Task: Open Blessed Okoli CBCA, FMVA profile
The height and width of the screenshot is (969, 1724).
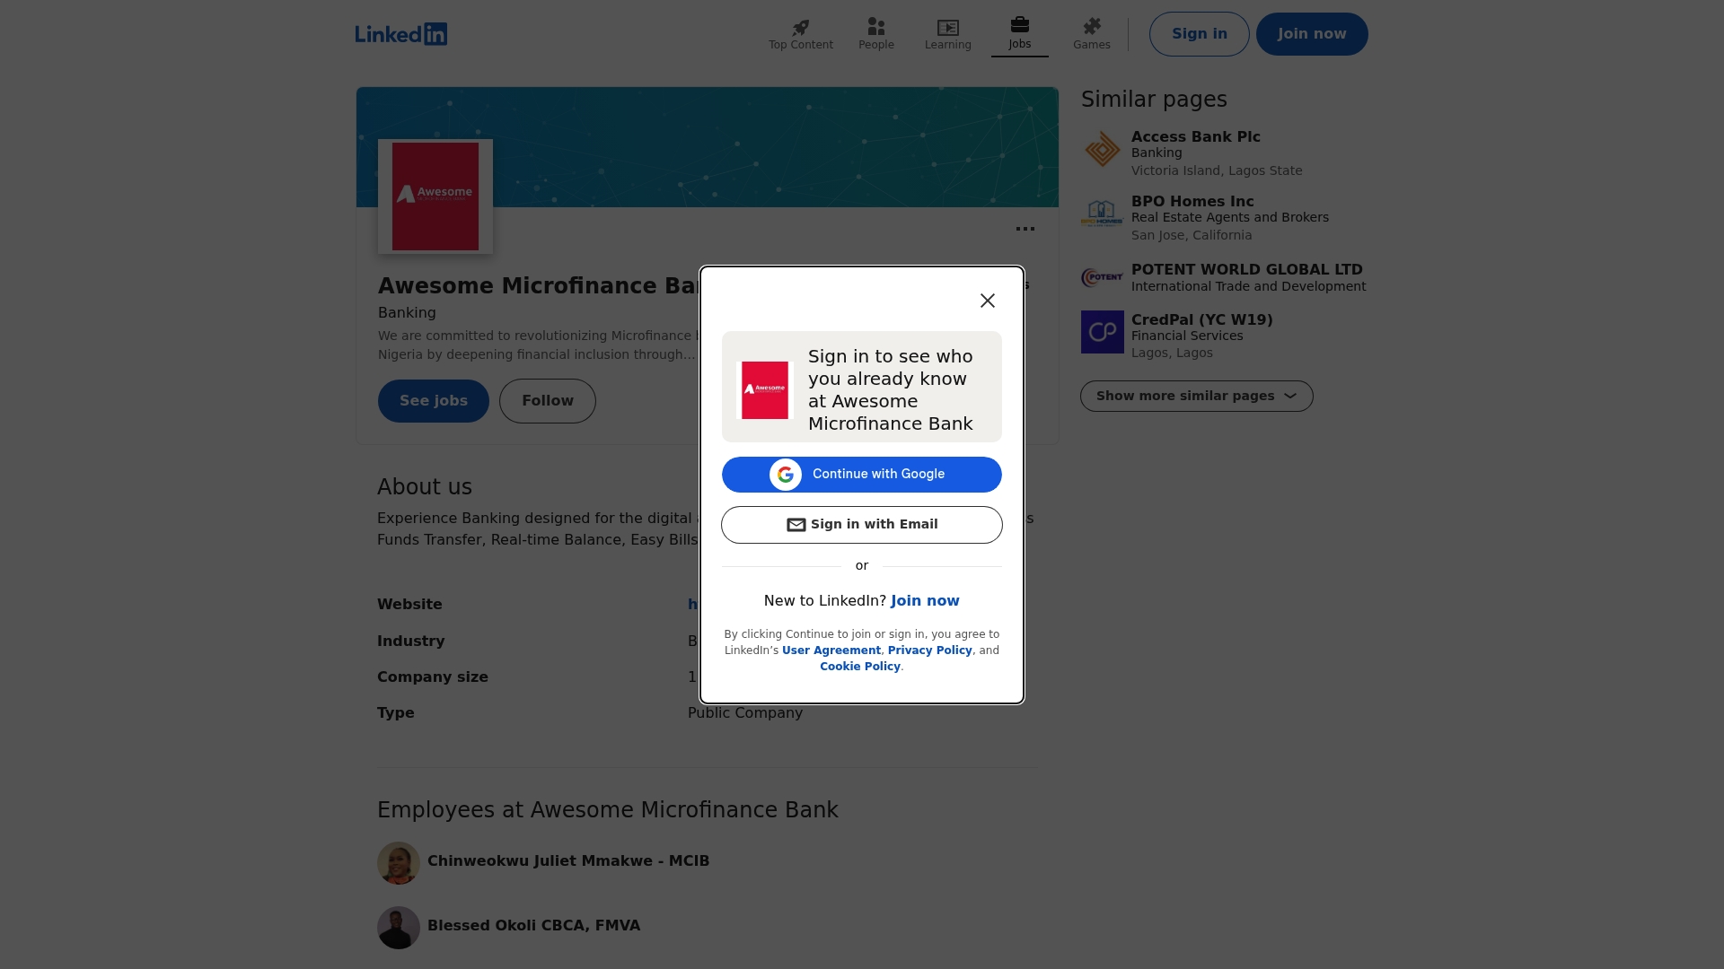Action: [534, 926]
